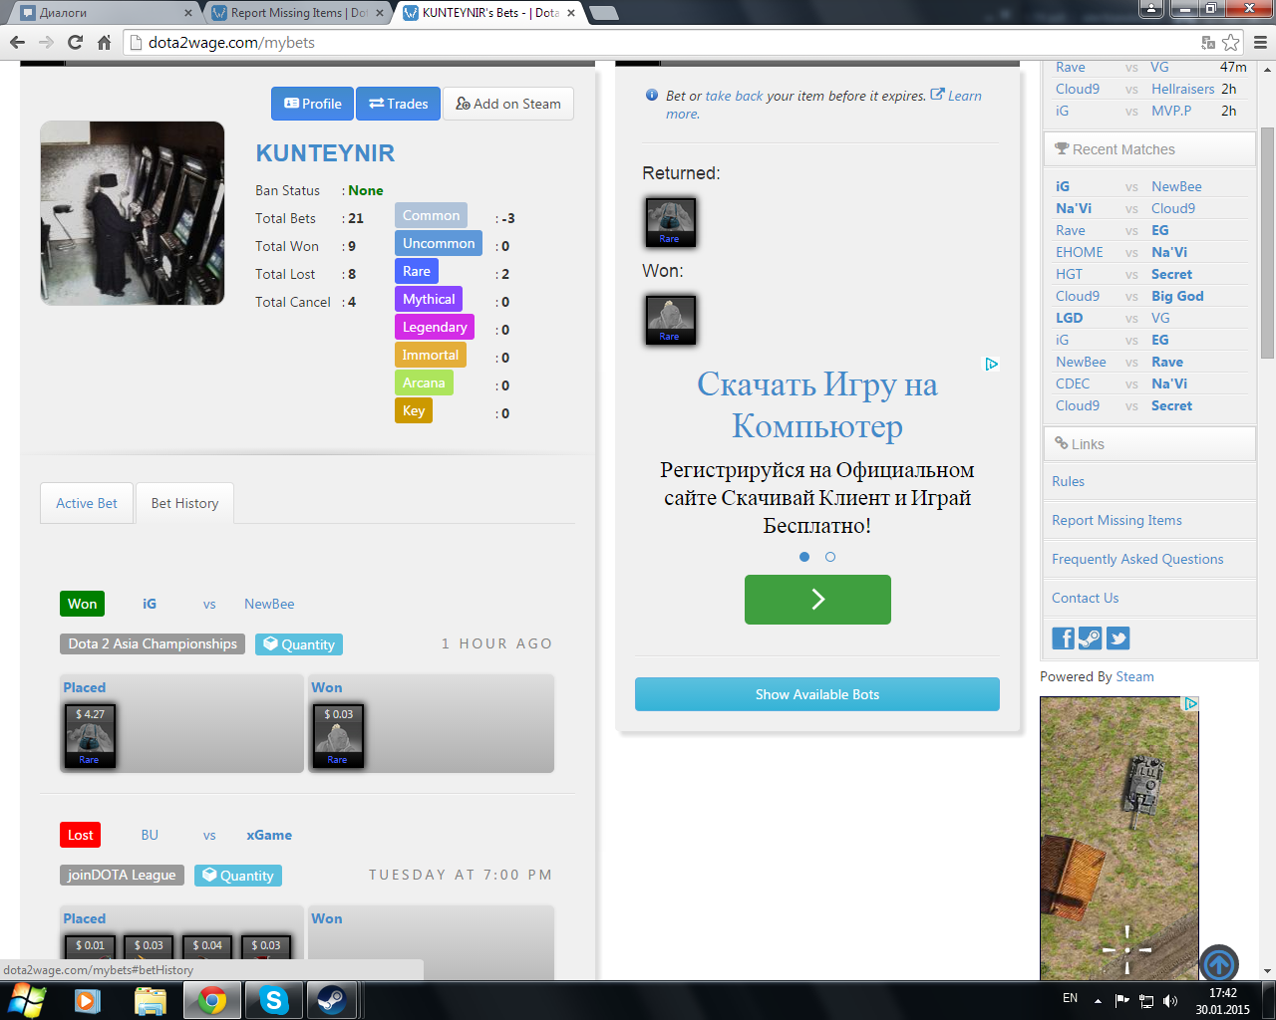
Task: Click the browser Back arrow
Action: [17, 42]
